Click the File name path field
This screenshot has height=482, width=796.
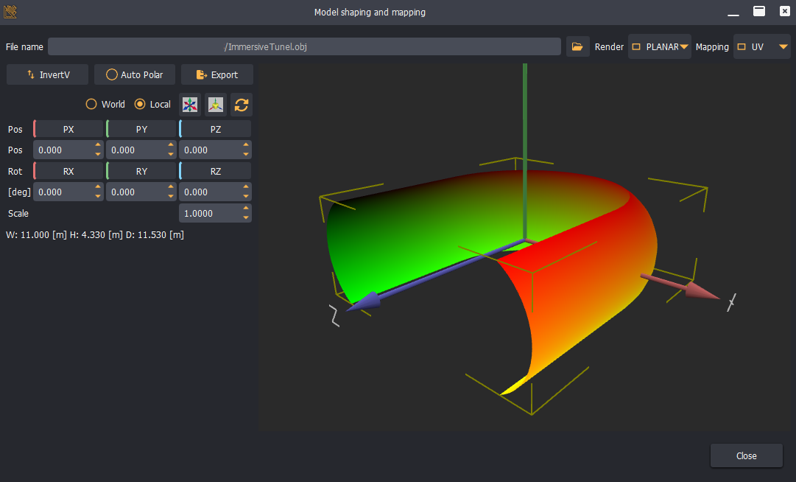coord(304,46)
